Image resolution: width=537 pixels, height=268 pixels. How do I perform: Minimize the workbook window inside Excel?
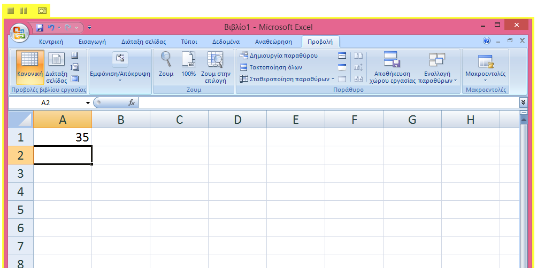[498, 41]
